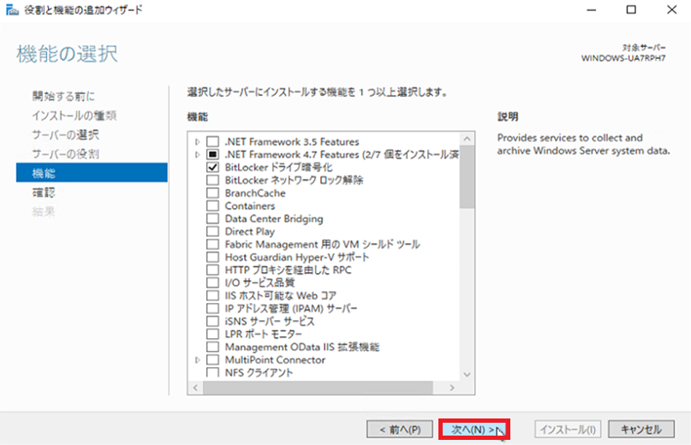The height and width of the screenshot is (445, 691).
Task: Click the キャンセル button
Action: click(x=640, y=429)
